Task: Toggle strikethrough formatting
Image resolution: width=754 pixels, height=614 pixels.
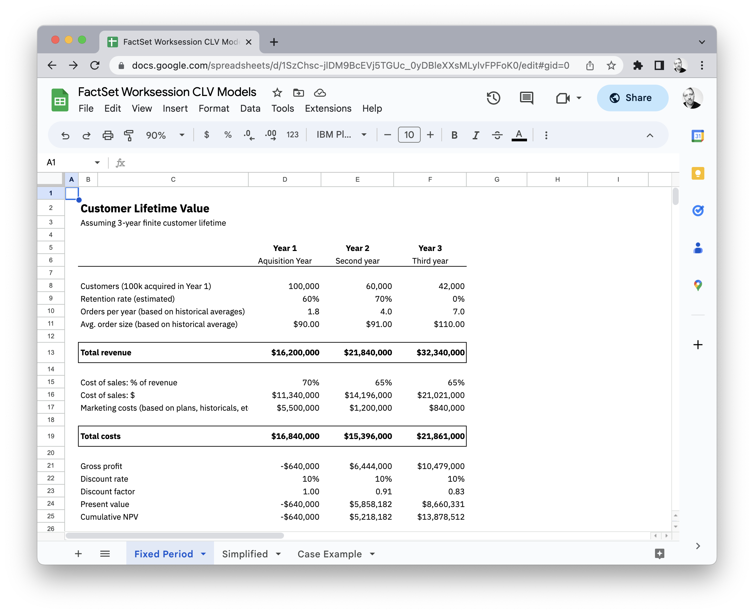Action: click(x=497, y=135)
